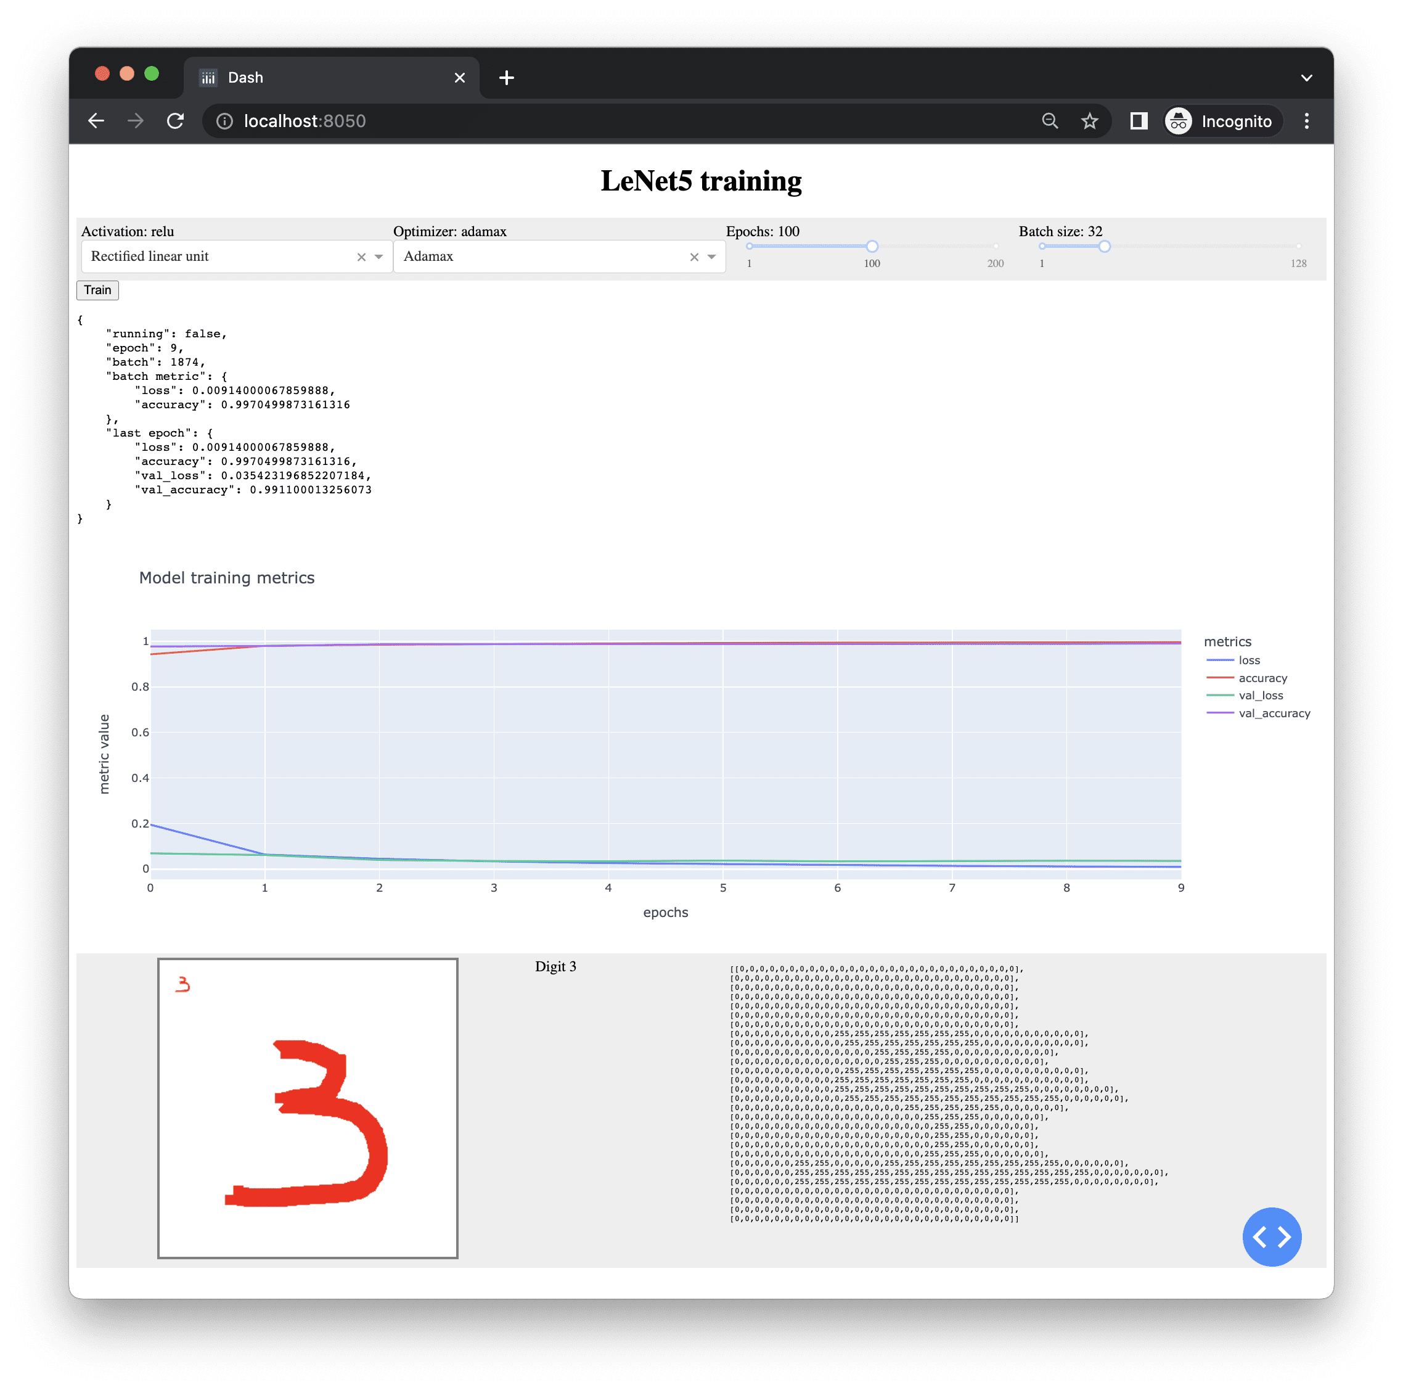Open the tab search chevron
Image resolution: width=1403 pixels, height=1390 pixels.
[x=1306, y=78]
